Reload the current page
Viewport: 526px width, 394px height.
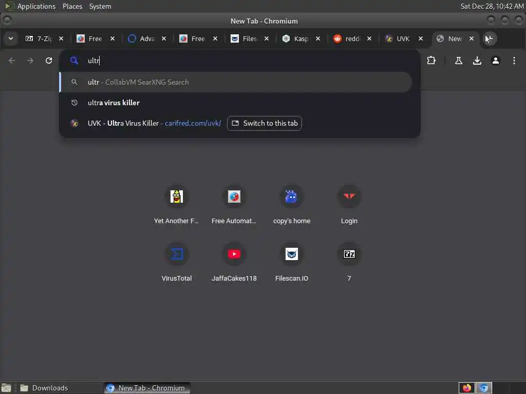(49, 61)
